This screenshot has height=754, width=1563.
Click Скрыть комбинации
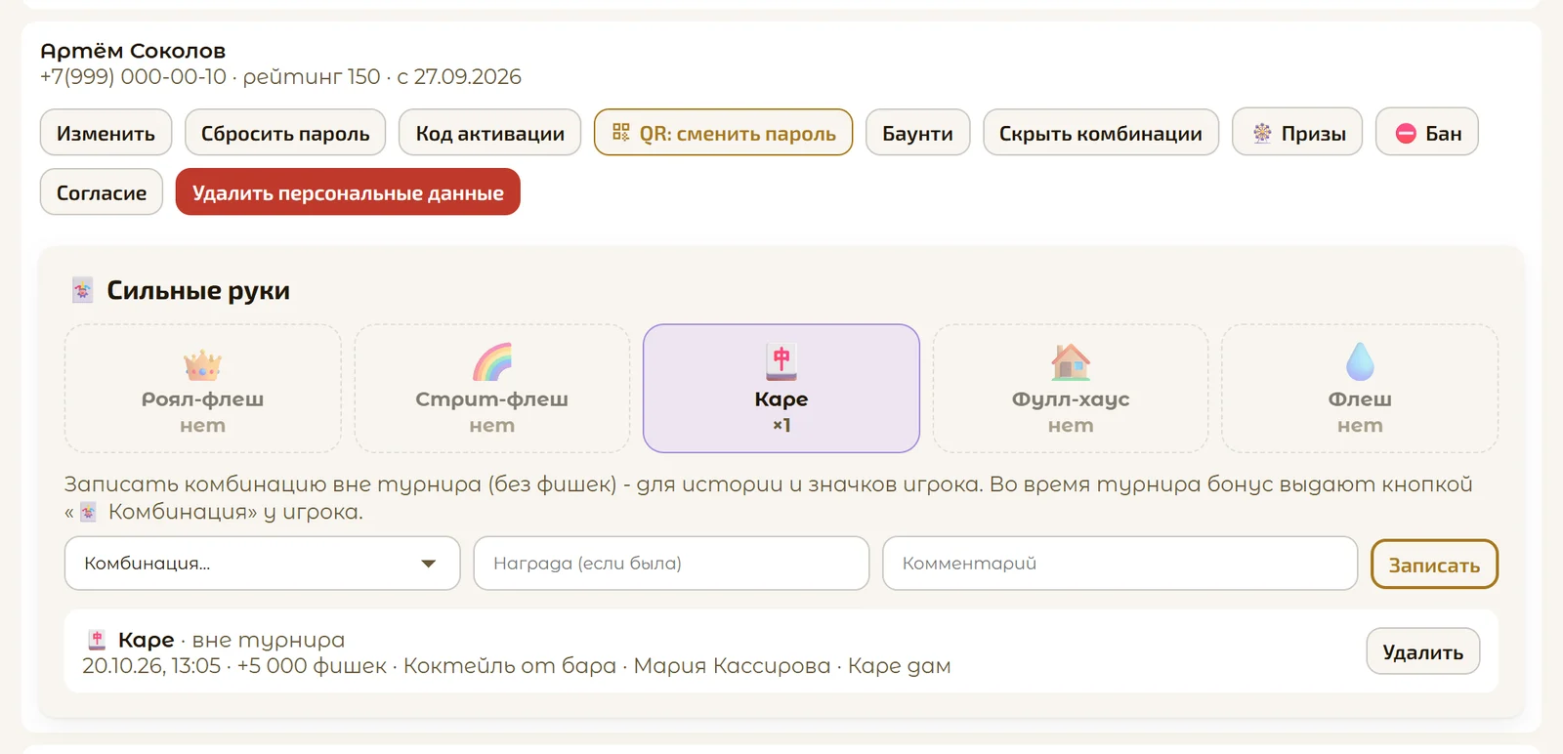coord(1101,133)
